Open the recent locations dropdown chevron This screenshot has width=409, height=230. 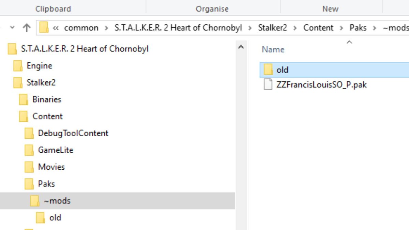click(12, 28)
